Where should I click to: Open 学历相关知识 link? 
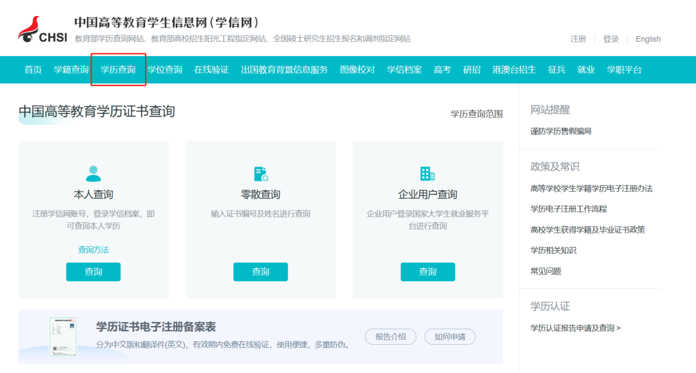coord(553,250)
